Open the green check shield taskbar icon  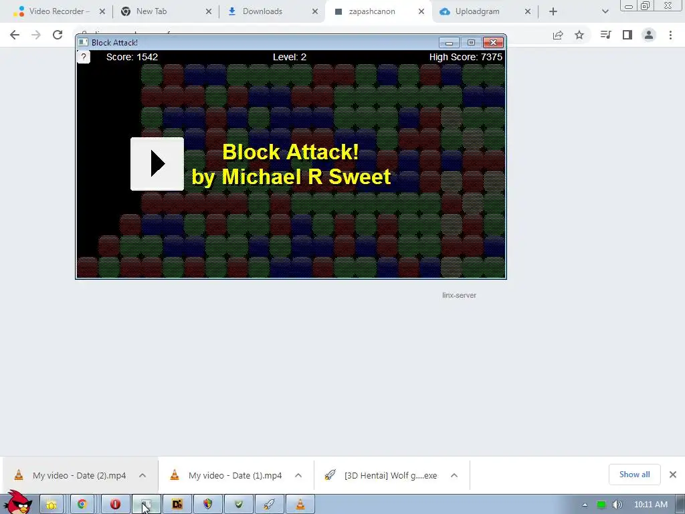point(239,505)
